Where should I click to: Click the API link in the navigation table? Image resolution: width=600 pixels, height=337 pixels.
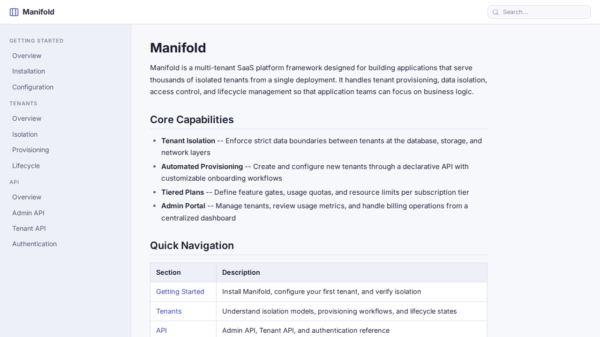161,330
